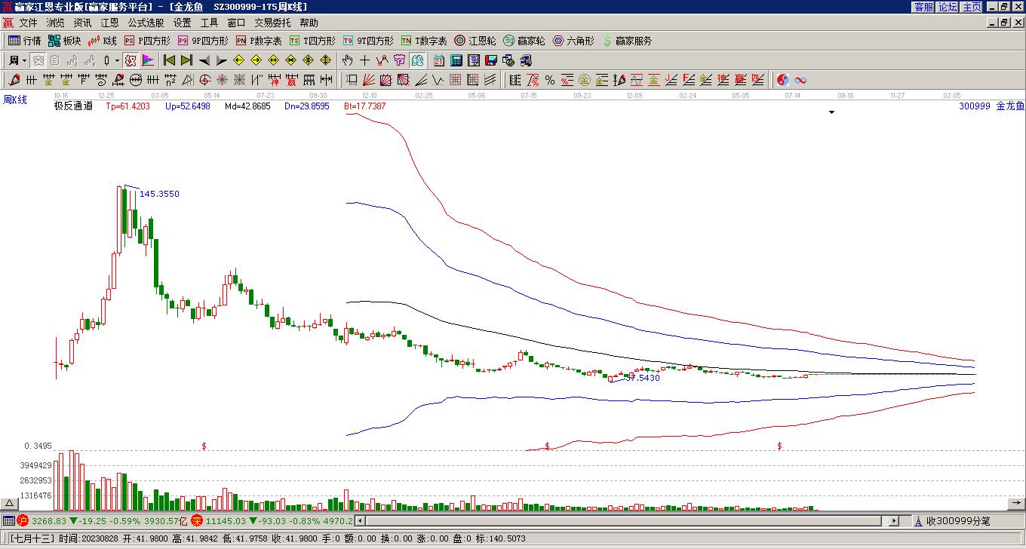Click the 论坛 link in title bar
This screenshot has width=1026, height=549.
pyautogui.click(x=948, y=7)
